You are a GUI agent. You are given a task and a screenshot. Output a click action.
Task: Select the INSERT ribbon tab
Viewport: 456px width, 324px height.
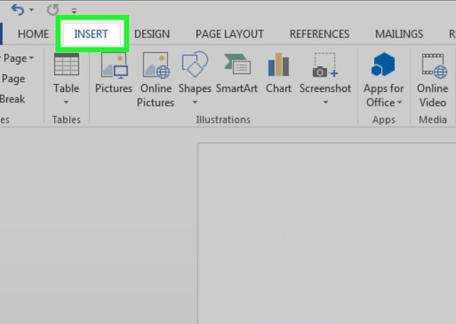(x=91, y=34)
